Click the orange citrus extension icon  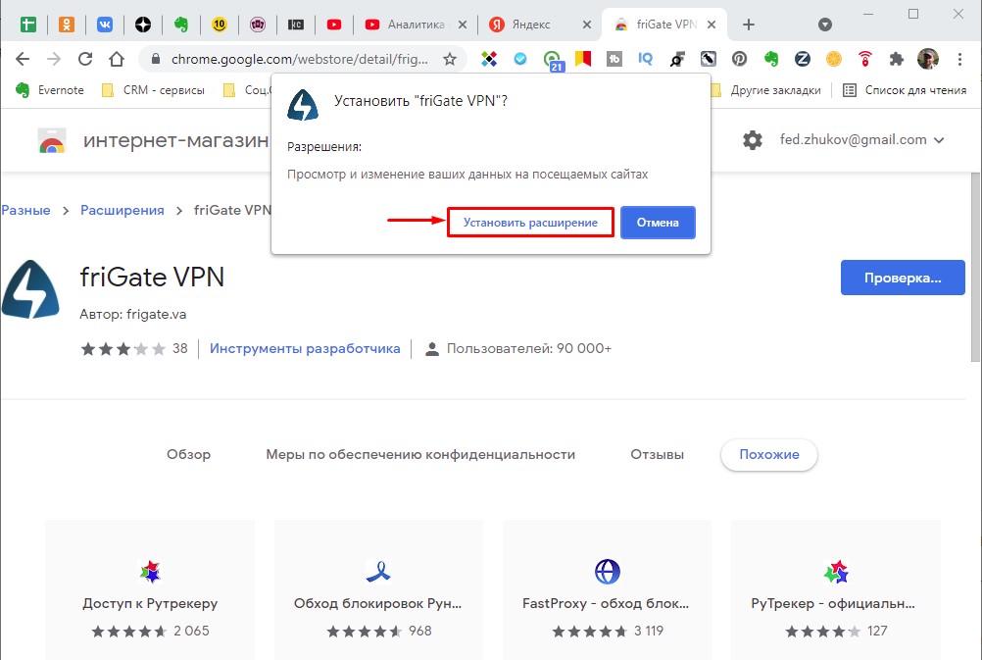point(834,59)
